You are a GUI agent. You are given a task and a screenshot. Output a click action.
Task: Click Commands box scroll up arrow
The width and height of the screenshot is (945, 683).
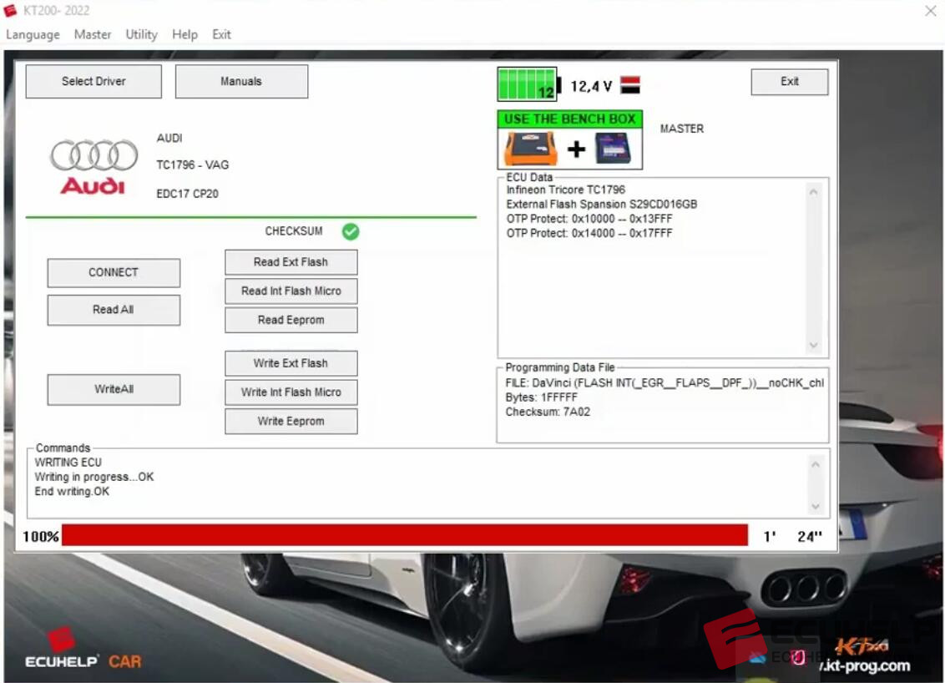tap(816, 465)
